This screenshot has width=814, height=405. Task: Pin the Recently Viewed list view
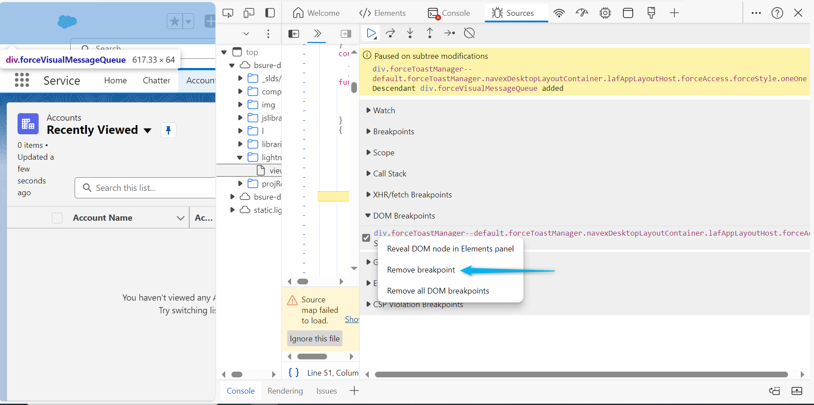168,130
